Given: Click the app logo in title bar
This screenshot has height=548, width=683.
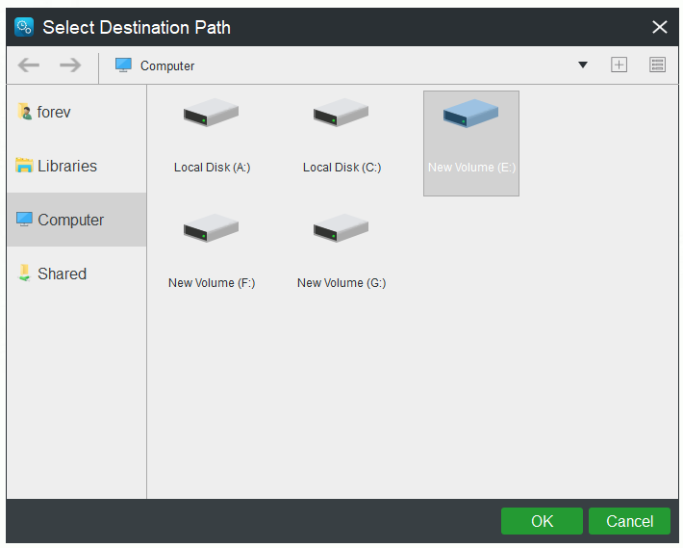Looking at the screenshot, I should 25,27.
